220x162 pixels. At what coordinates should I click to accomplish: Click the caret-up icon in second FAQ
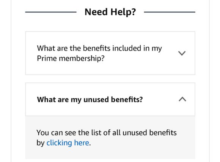182,99
